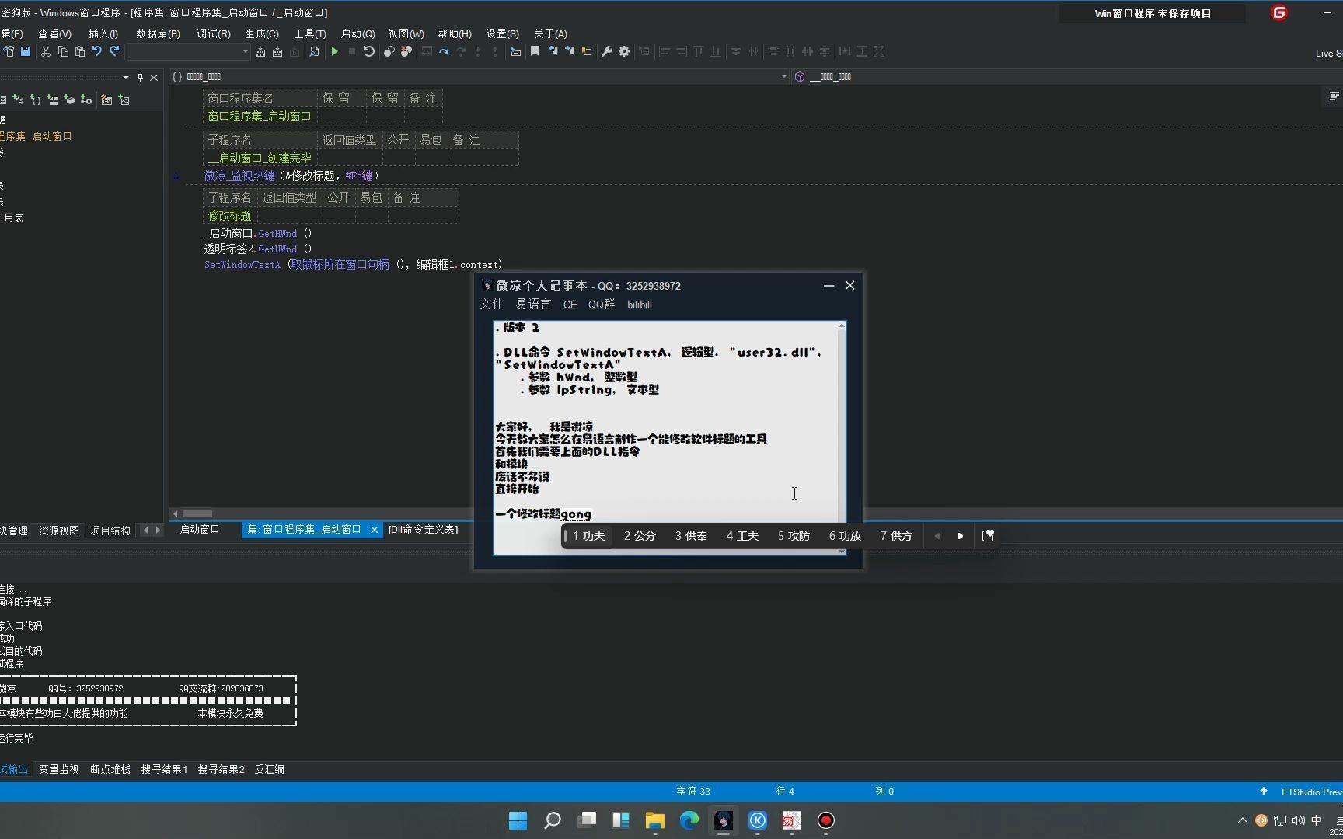Click the clear breakpoints icon with red X
This screenshot has height=839, width=1343.
coord(406,51)
